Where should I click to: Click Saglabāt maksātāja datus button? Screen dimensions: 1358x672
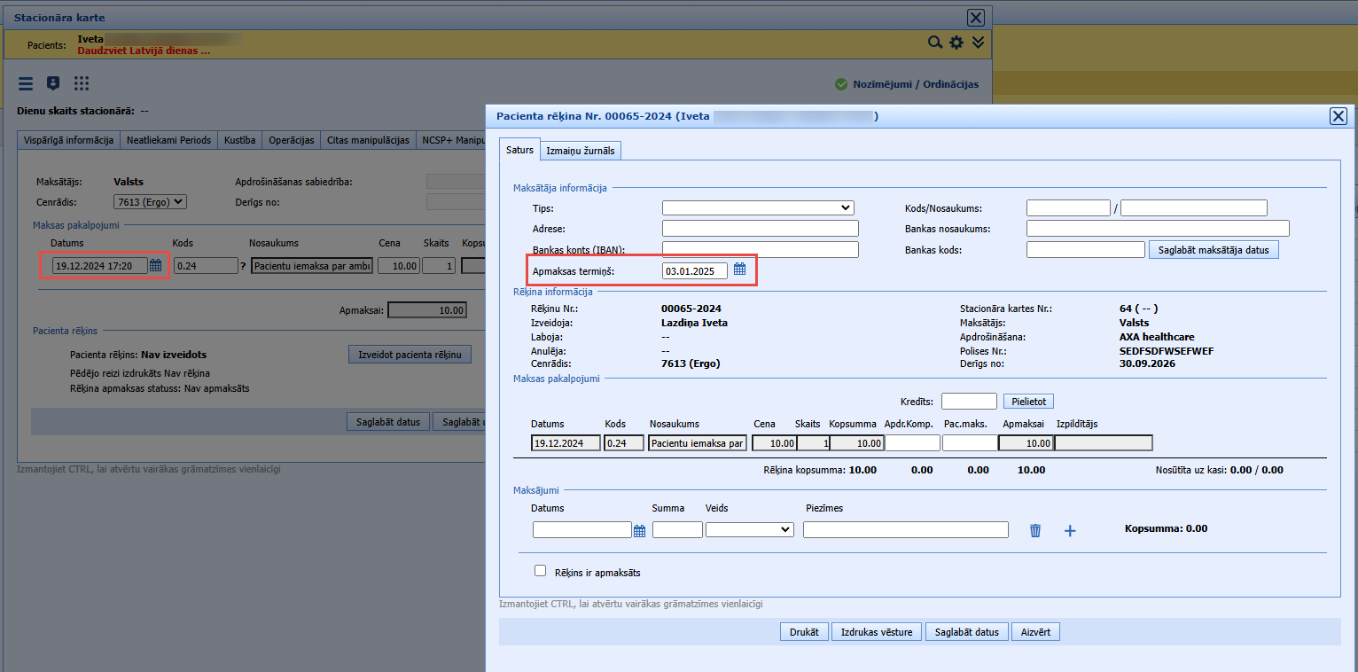1214,250
